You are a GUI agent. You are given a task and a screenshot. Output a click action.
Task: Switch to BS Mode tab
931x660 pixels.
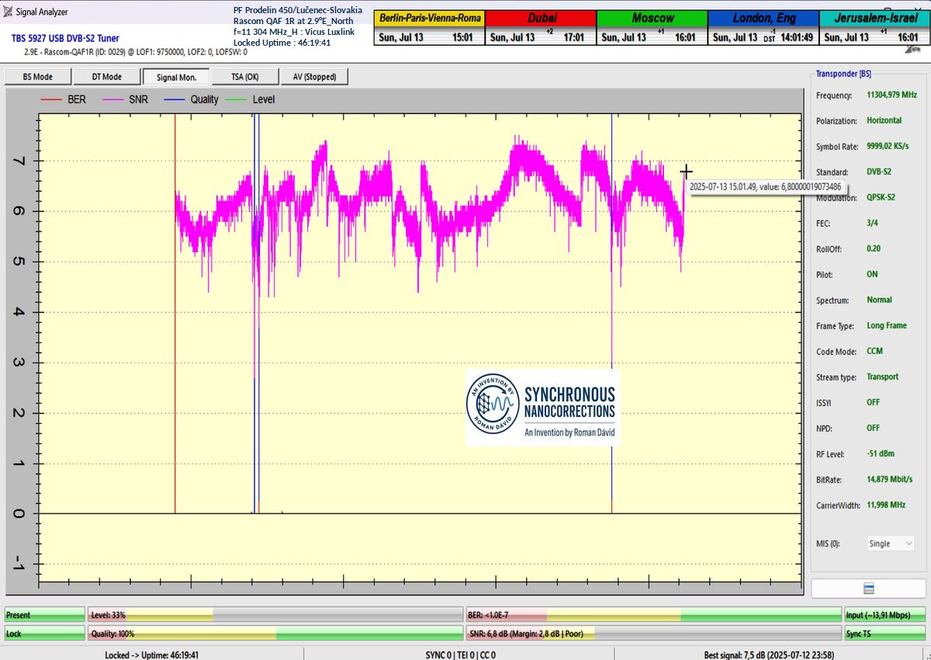pyautogui.click(x=38, y=76)
